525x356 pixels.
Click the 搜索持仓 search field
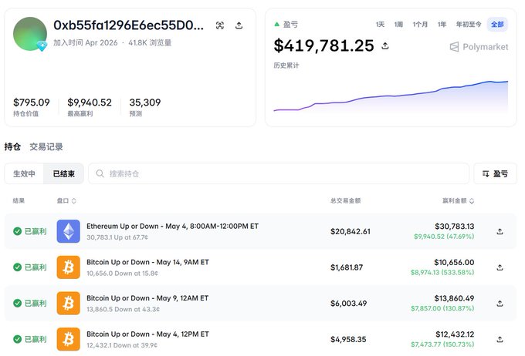coord(279,173)
